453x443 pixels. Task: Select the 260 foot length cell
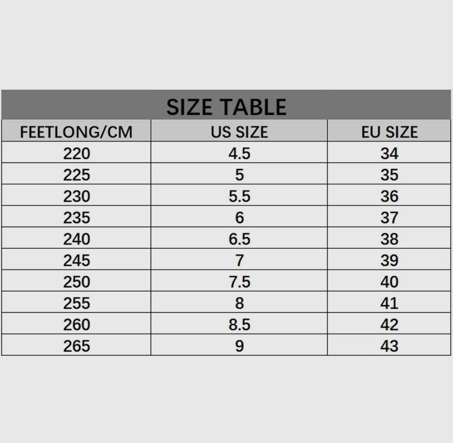pyautogui.click(x=77, y=324)
